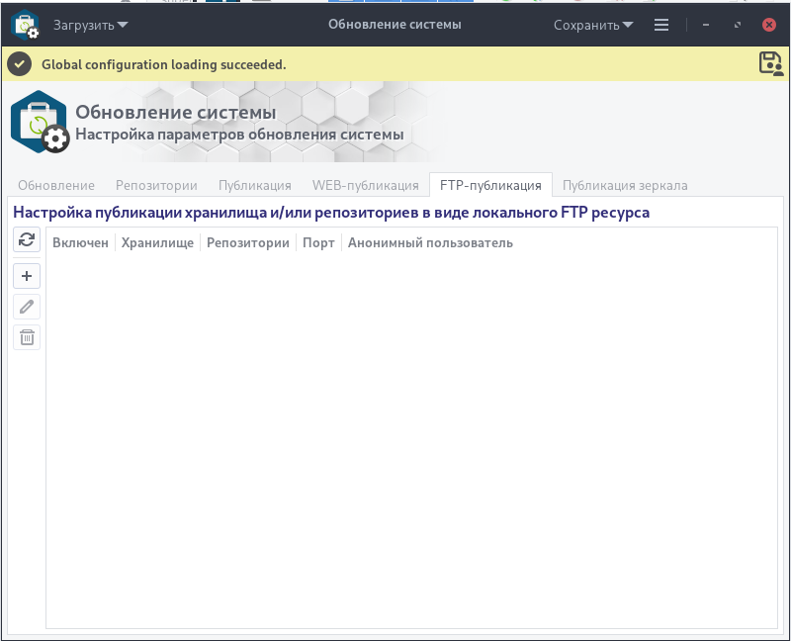Open the Репозитории tab
The width and height of the screenshot is (791, 641).
156,185
